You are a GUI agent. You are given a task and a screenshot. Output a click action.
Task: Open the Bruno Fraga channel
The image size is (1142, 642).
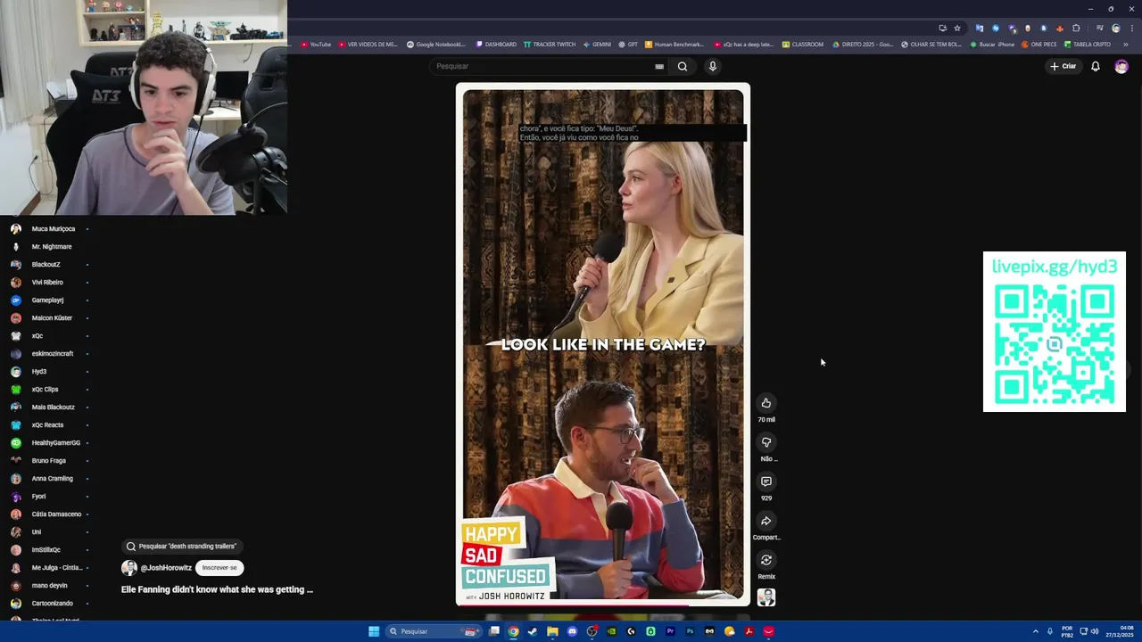click(x=49, y=461)
